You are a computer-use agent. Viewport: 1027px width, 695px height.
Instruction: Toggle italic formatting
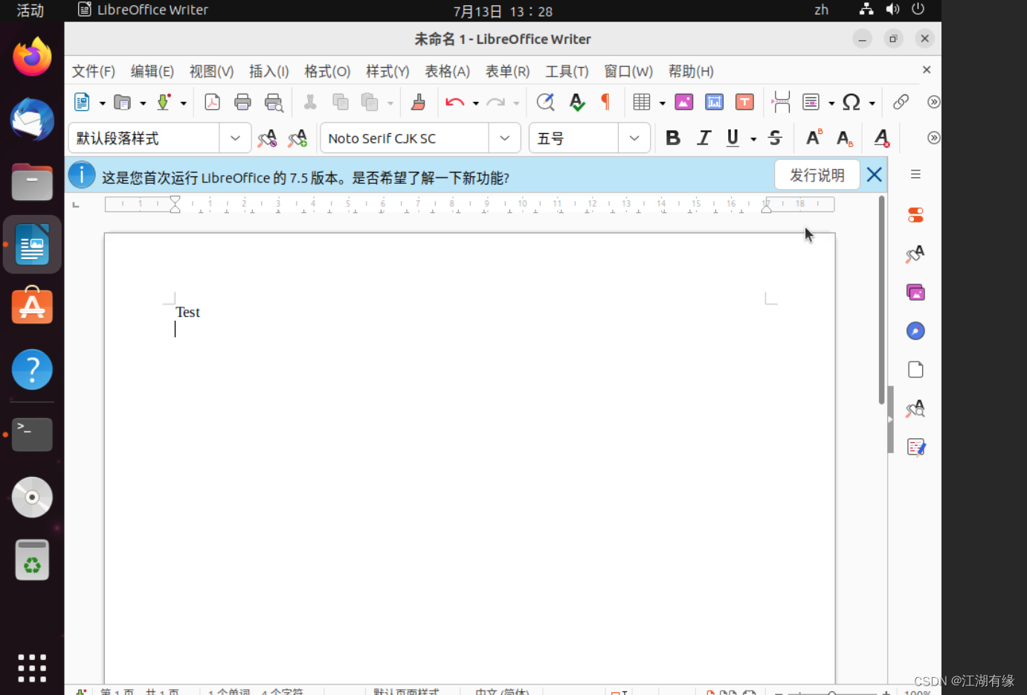pos(704,138)
